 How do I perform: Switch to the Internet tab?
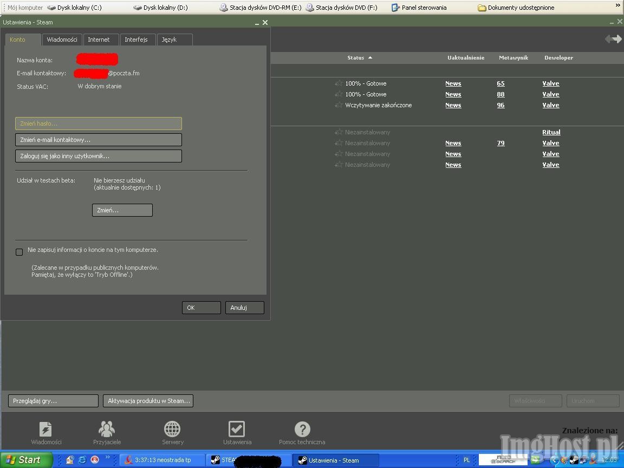click(x=101, y=40)
